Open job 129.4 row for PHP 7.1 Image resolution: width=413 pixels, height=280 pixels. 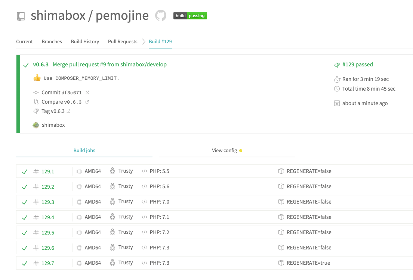48,217
